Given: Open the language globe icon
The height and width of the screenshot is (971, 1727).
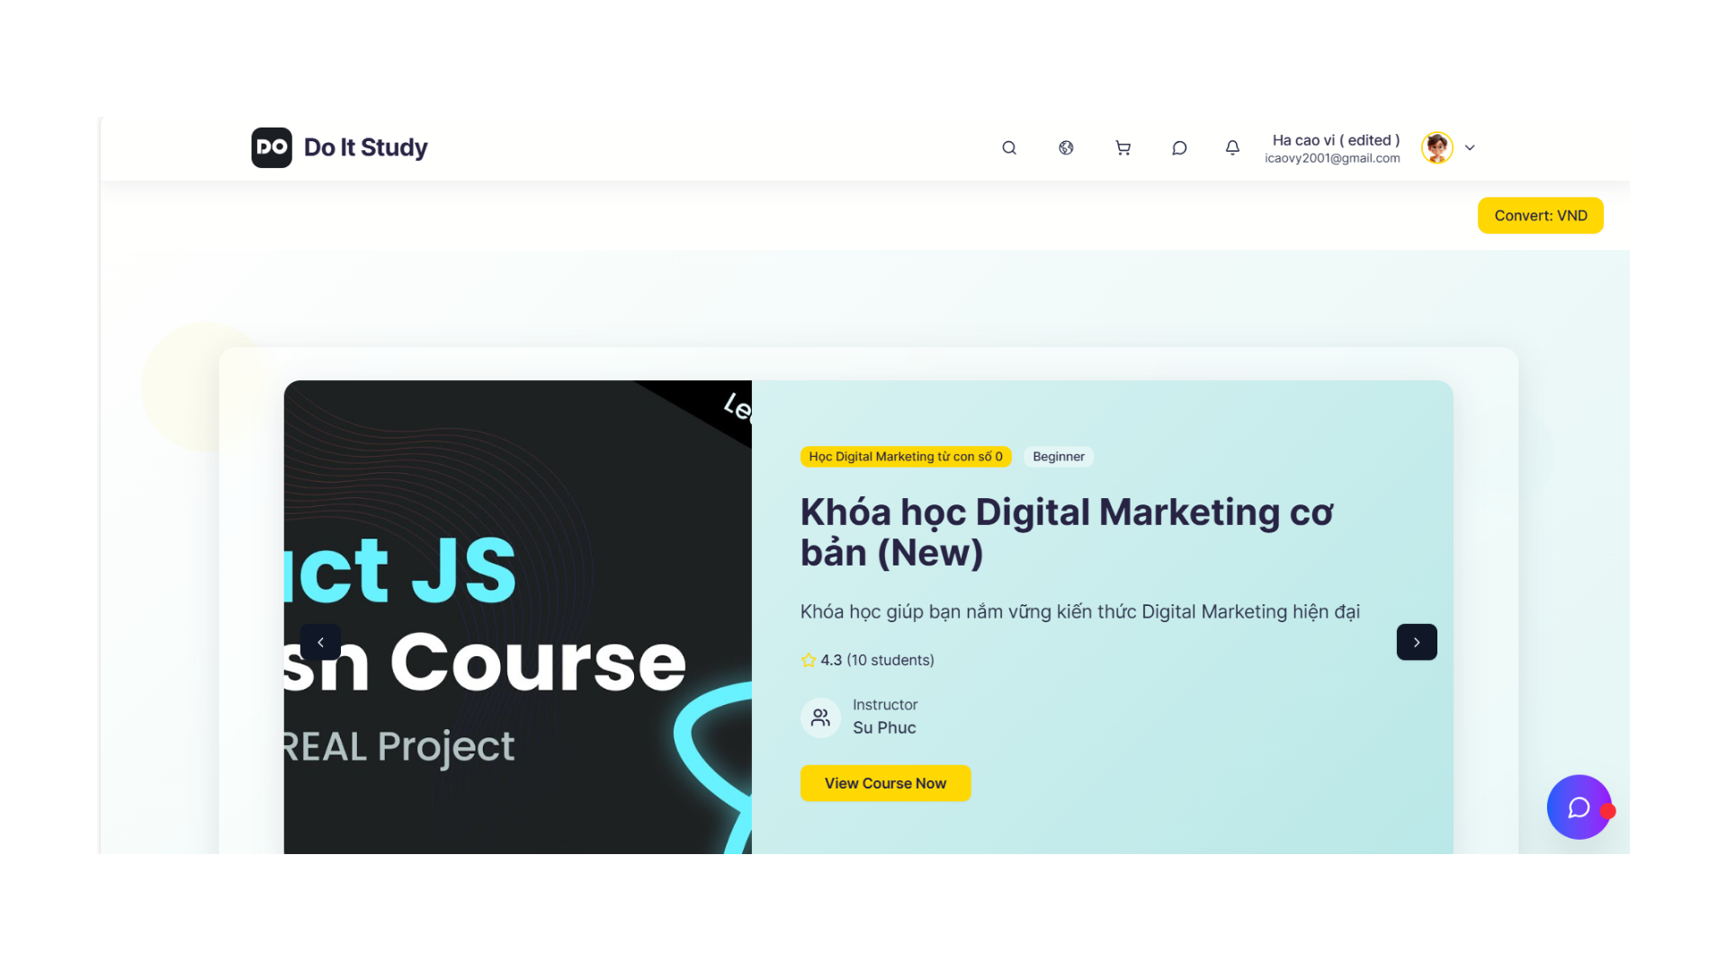Looking at the screenshot, I should (x=1066, y=147).
